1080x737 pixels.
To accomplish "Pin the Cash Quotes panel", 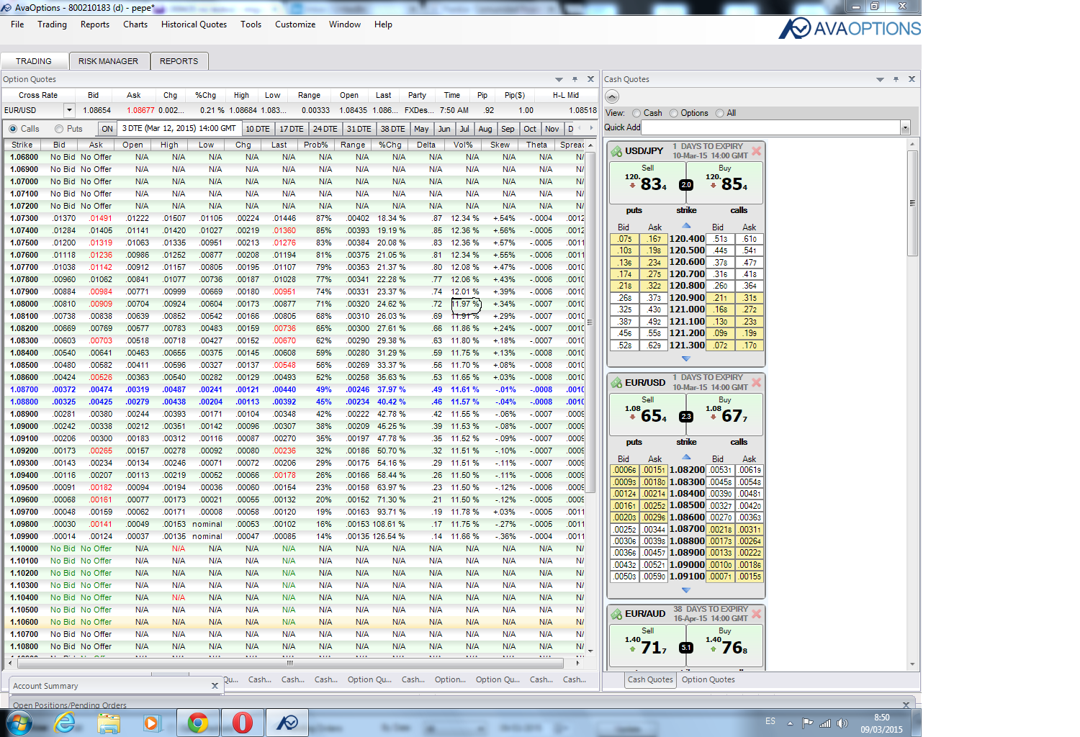I will pyautogui.click(x=896, y=79).
